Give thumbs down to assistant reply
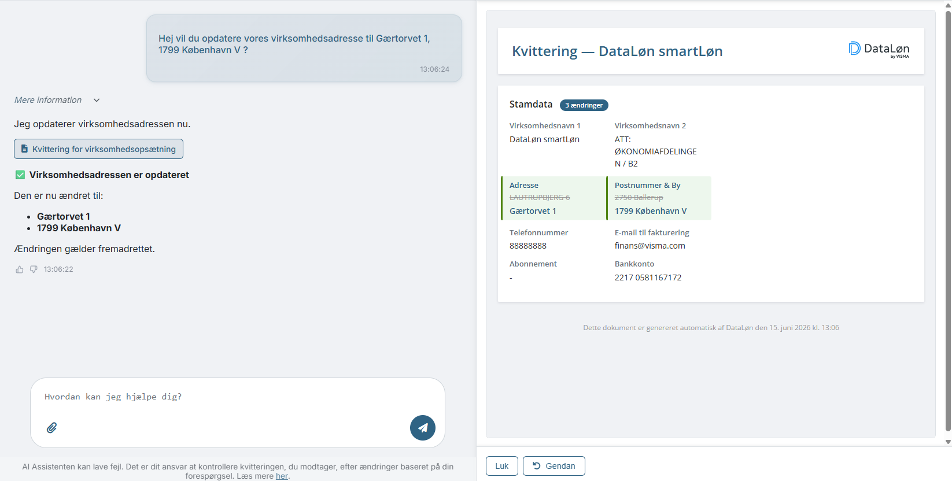 tap(34, 269)
